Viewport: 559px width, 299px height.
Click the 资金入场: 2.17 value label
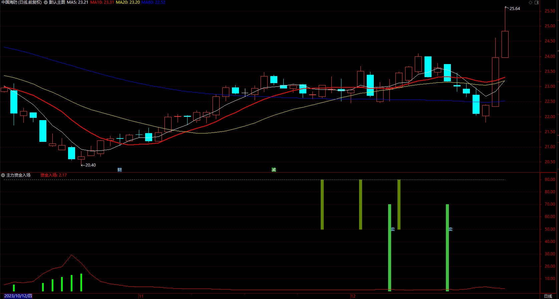click(54, 175)
